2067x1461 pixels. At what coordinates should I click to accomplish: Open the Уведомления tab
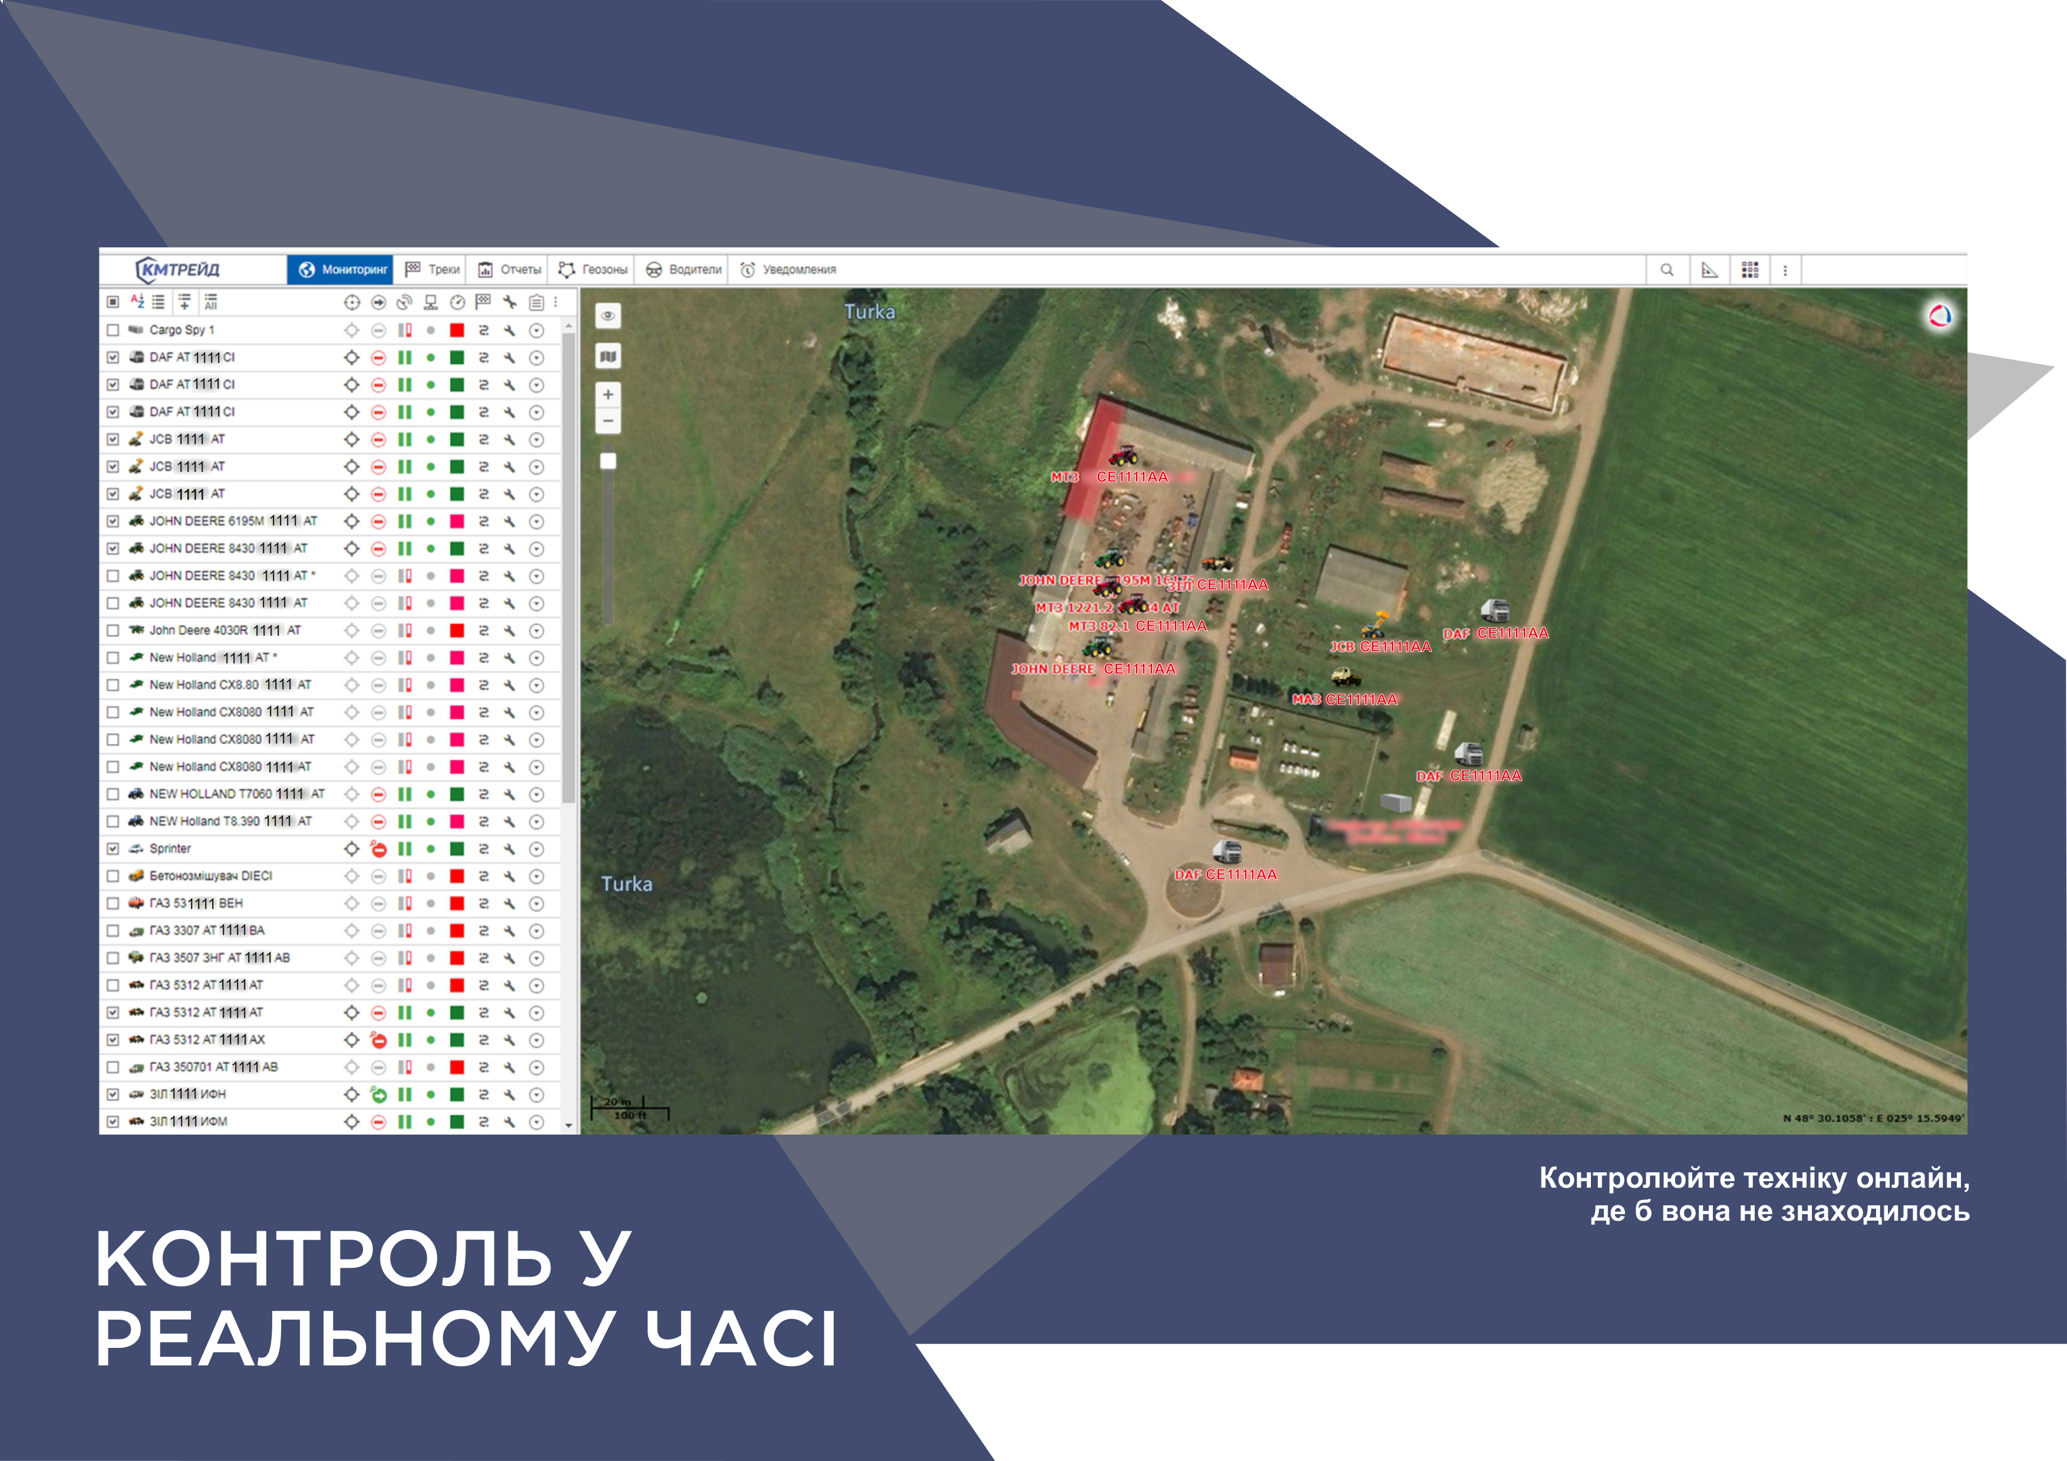788,269
